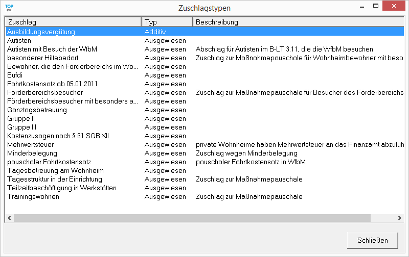Select the Bufdi entry

[15, 75]
